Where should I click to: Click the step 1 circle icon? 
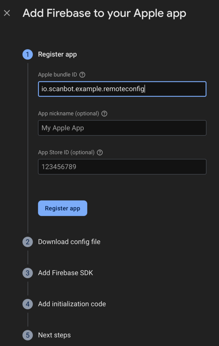[28, 54]
